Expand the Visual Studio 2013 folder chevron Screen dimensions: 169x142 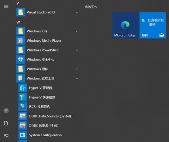click(x=77, y=12)
